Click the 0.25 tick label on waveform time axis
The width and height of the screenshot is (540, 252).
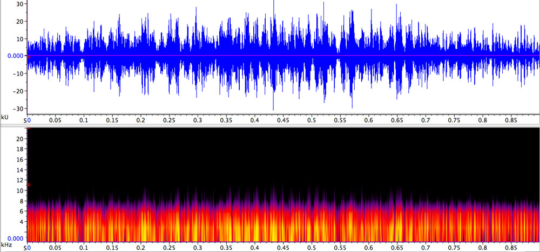(169, 120)
